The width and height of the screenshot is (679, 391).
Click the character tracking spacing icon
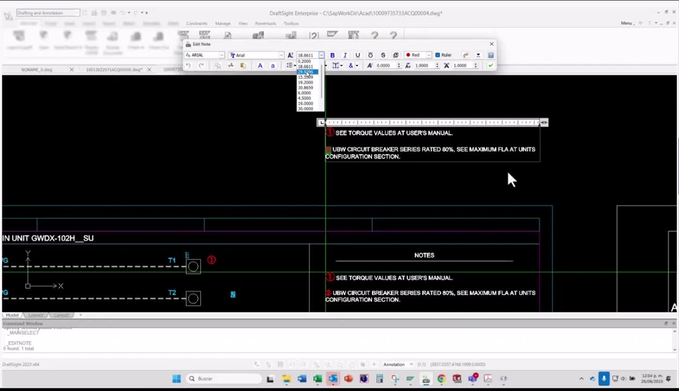click(x=408, y=66)
